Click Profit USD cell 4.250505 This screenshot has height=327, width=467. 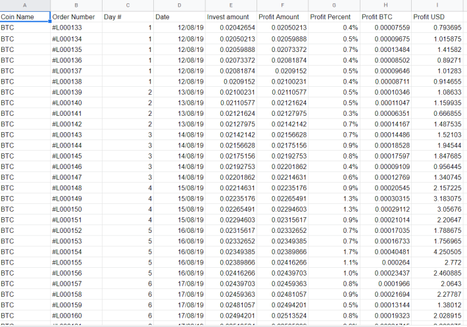(437, 252)
